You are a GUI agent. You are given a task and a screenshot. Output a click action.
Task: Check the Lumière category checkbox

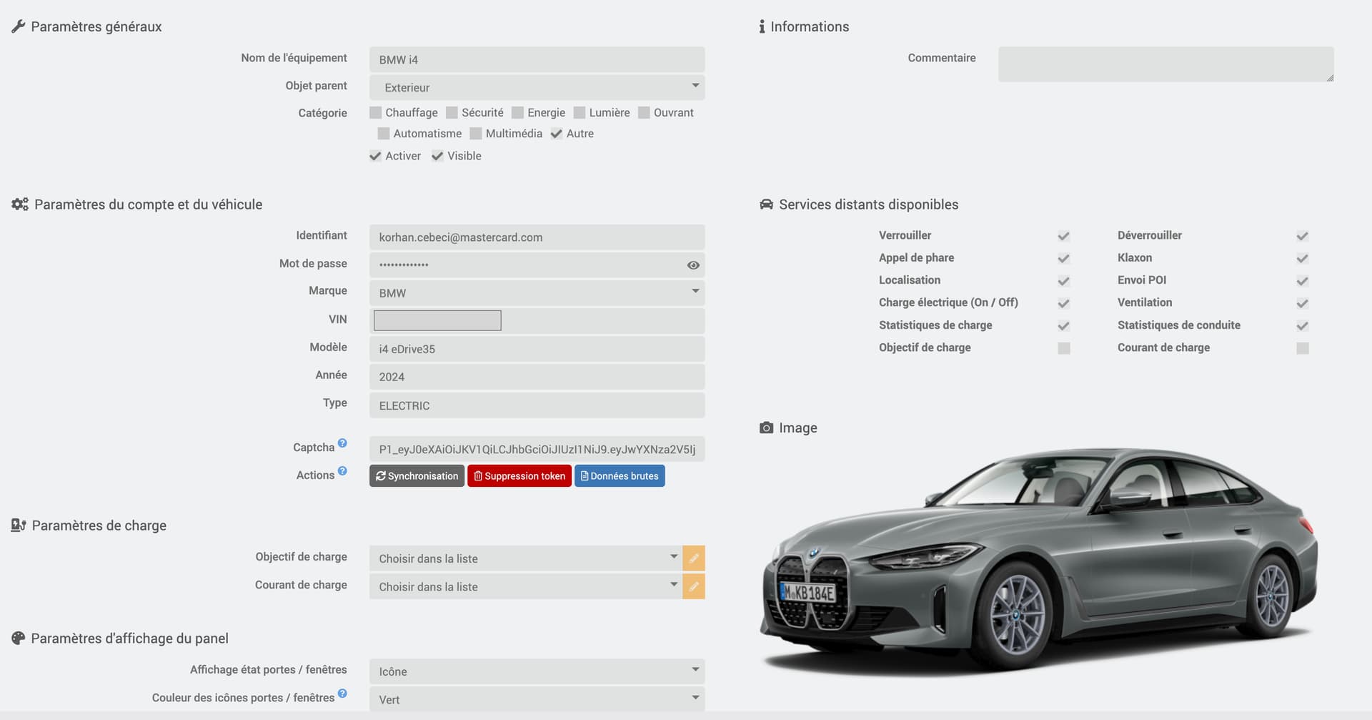580,113
